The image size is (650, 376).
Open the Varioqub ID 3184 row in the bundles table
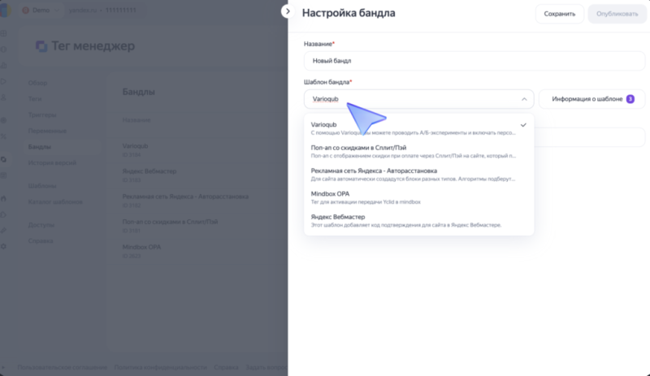pos(198,150)
